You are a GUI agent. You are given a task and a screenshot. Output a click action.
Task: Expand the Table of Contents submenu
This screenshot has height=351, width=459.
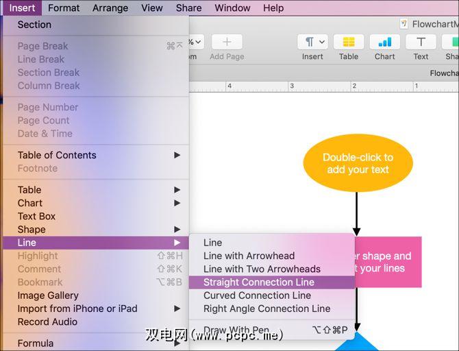[x=96, y=155]
